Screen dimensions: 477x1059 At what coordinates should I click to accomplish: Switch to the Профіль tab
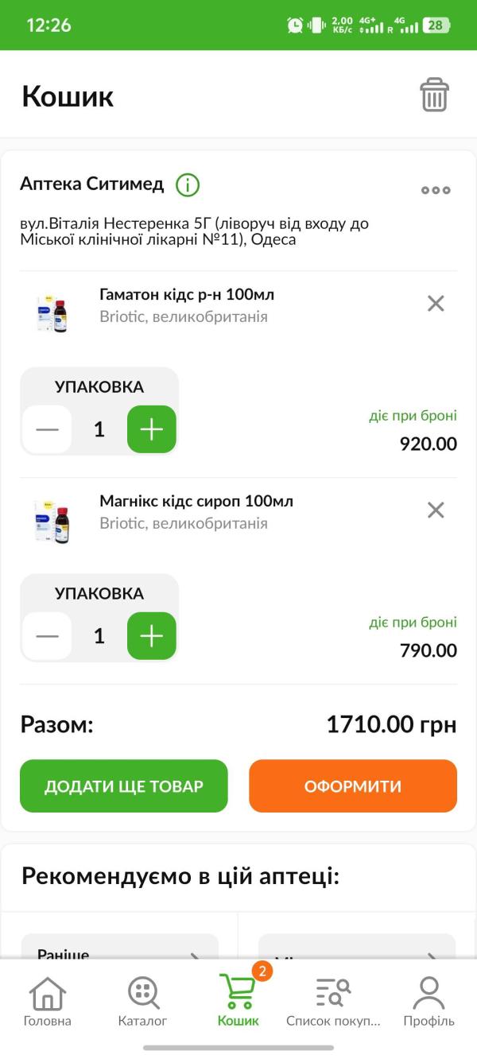(x=429, y=1002)
